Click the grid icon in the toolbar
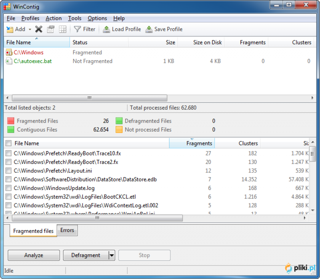320x279 pixels. pos(63,29)
